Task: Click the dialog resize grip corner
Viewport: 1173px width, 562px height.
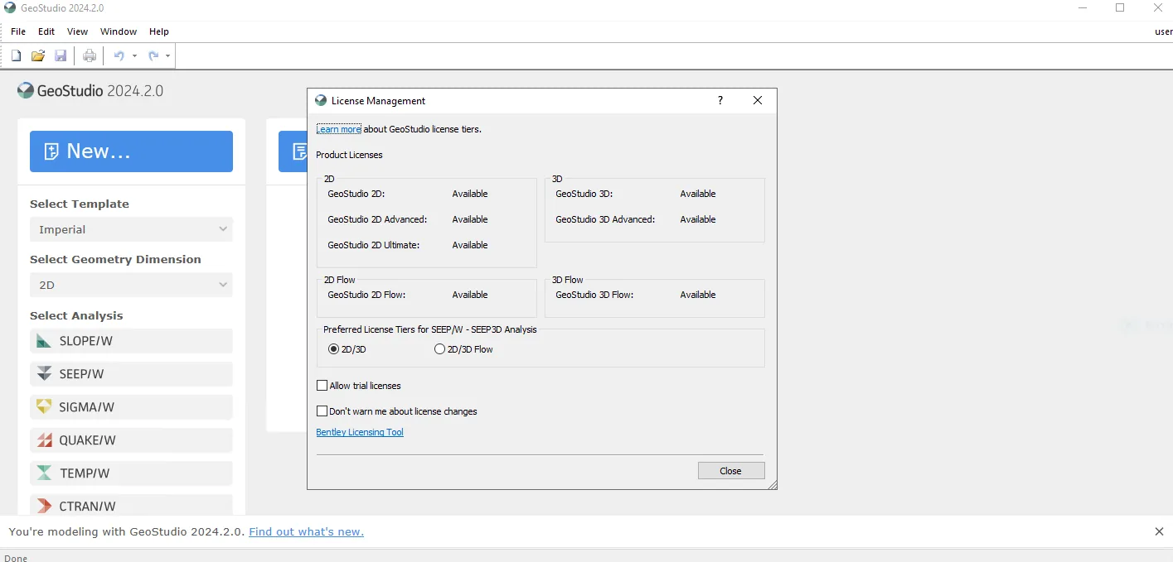Action: pyautogui.click(x=772, y=484)
